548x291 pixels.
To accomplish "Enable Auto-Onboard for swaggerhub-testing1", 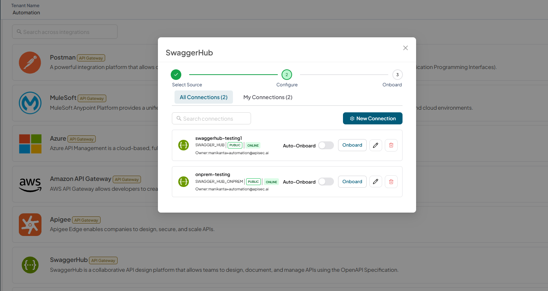I will [326, 145].
